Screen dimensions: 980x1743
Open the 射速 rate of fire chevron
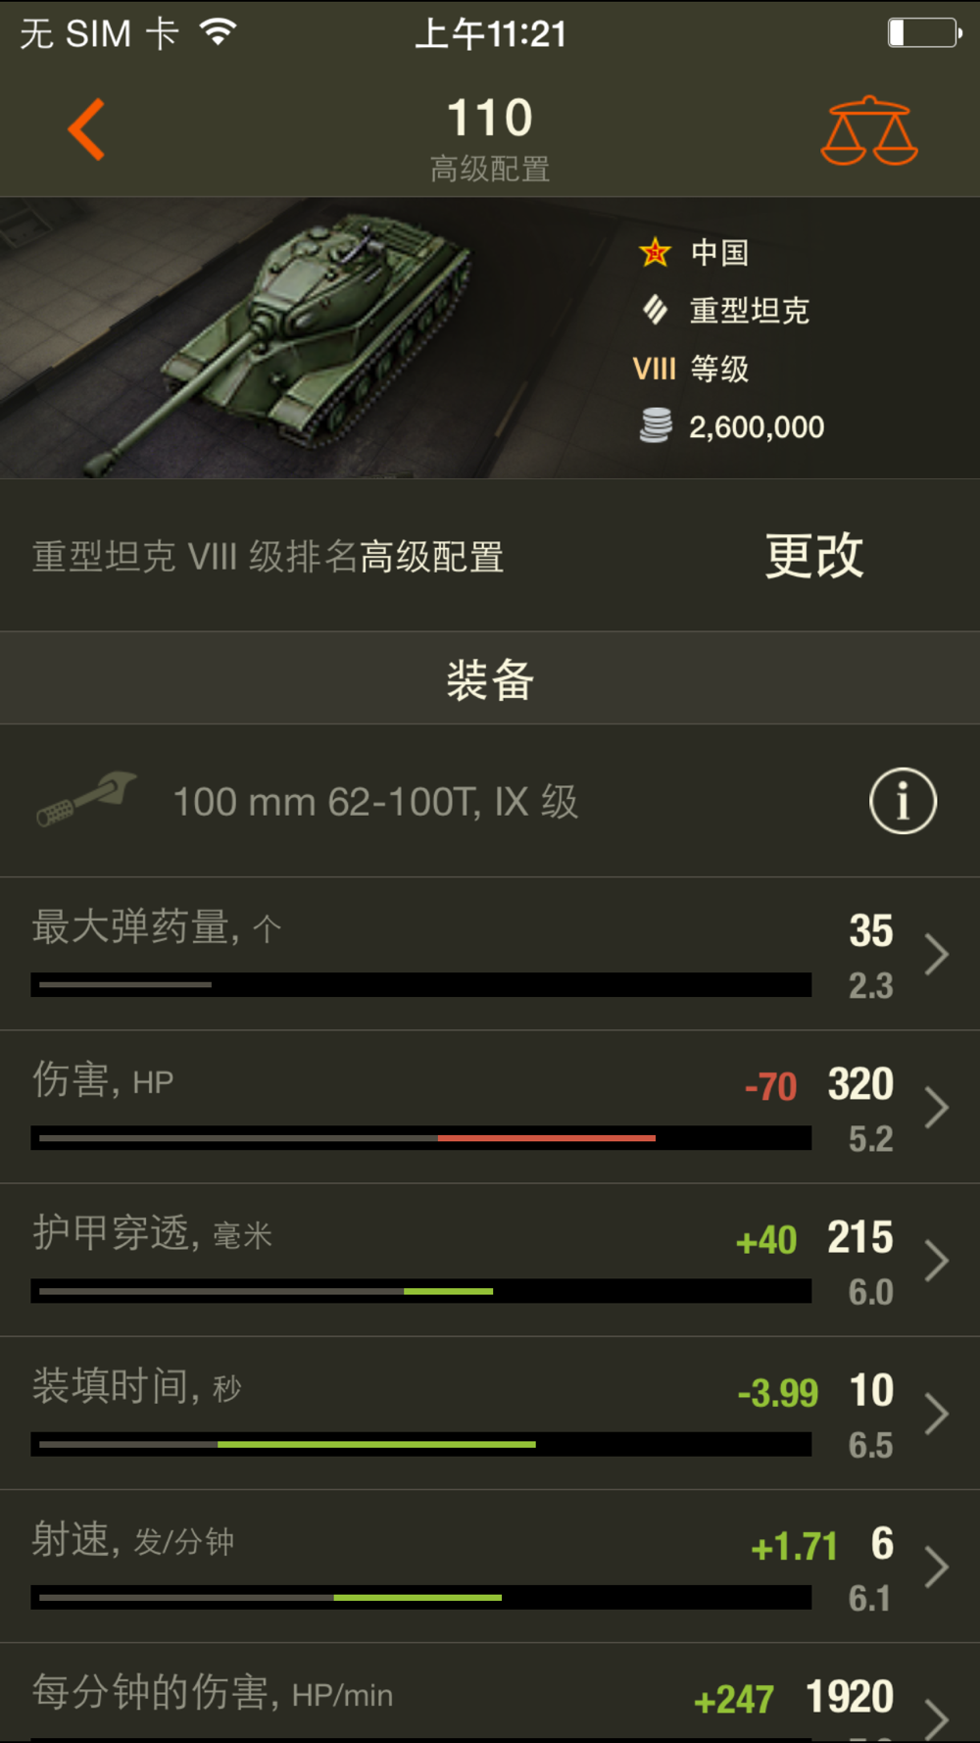937,1568
